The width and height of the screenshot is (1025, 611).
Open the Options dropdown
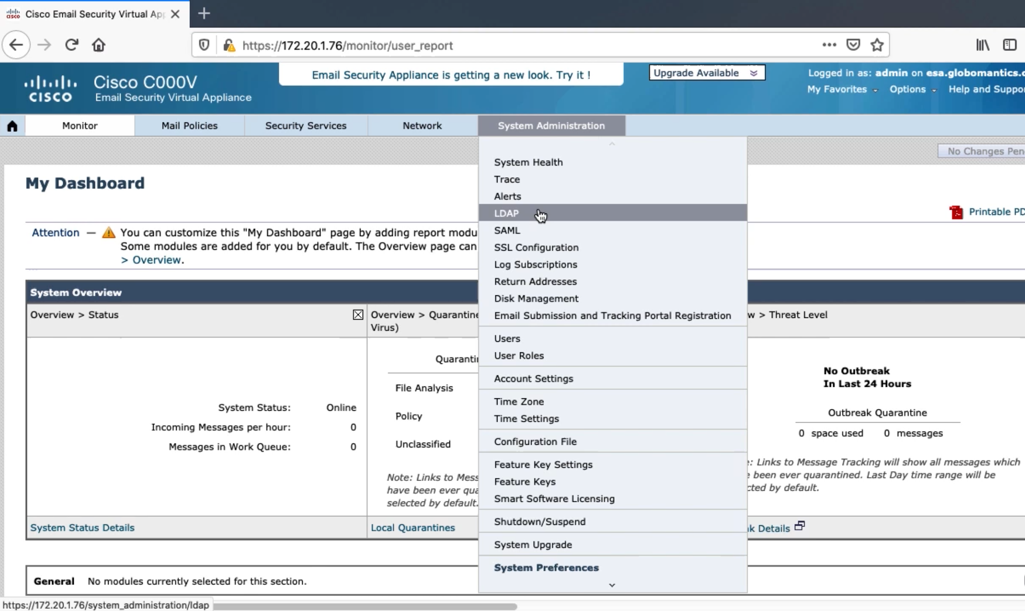click(x=913, y=89)
